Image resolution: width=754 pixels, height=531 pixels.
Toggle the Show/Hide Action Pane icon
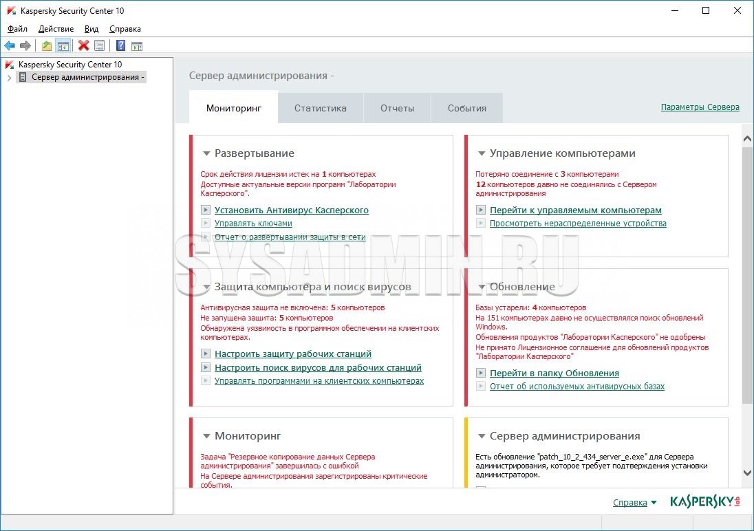click(x=137, y=45)
